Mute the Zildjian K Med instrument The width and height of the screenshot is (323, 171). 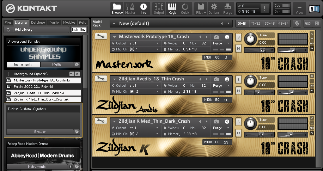coord(238,133)
